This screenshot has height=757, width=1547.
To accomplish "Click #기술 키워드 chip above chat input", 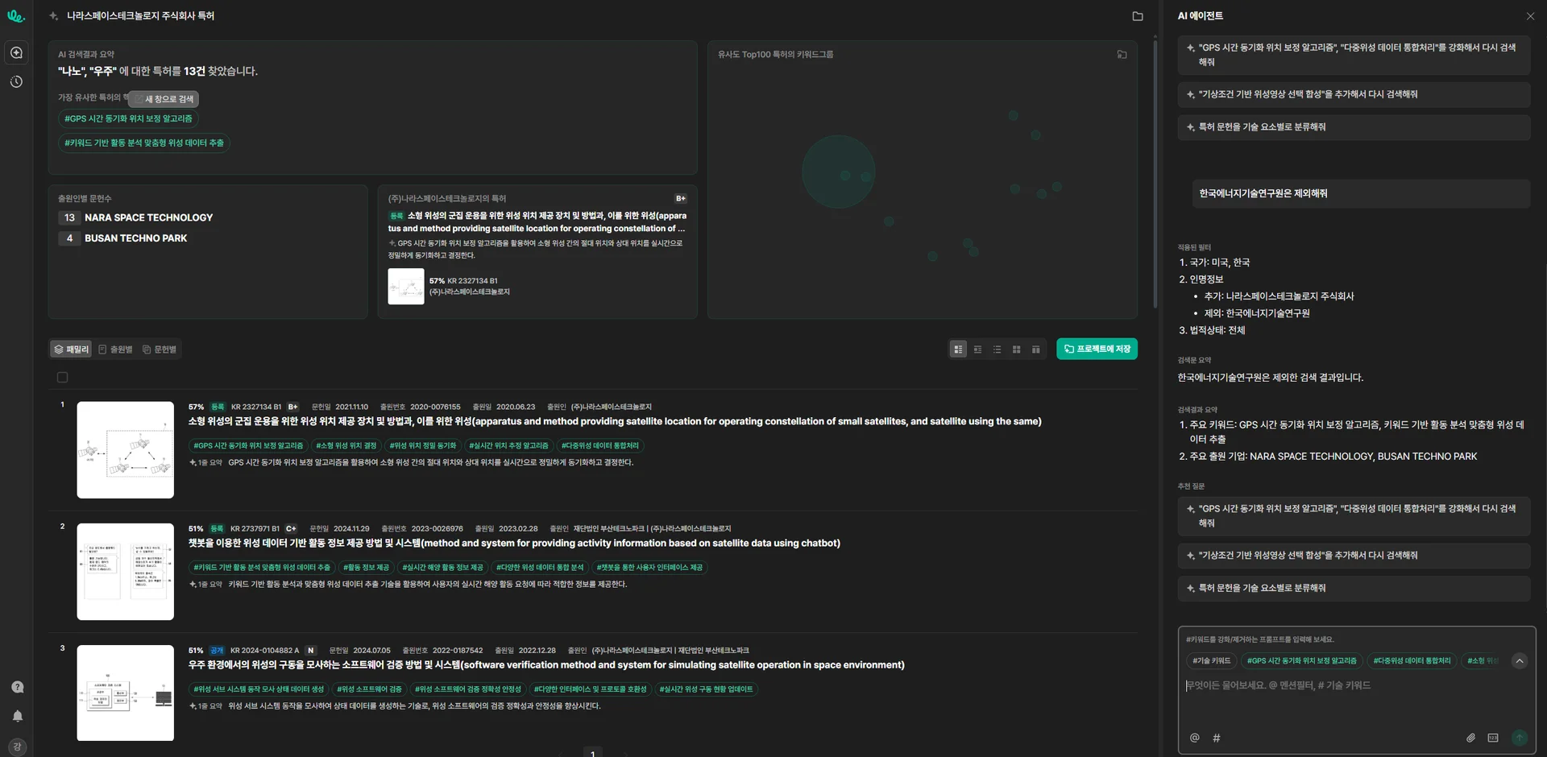I will [1211, 661].
